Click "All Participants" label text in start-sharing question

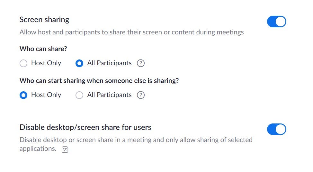coord(109,95)
